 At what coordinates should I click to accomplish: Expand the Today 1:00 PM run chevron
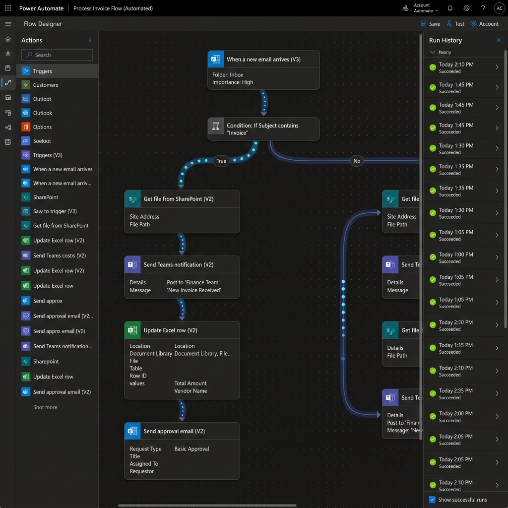point(497,257)
